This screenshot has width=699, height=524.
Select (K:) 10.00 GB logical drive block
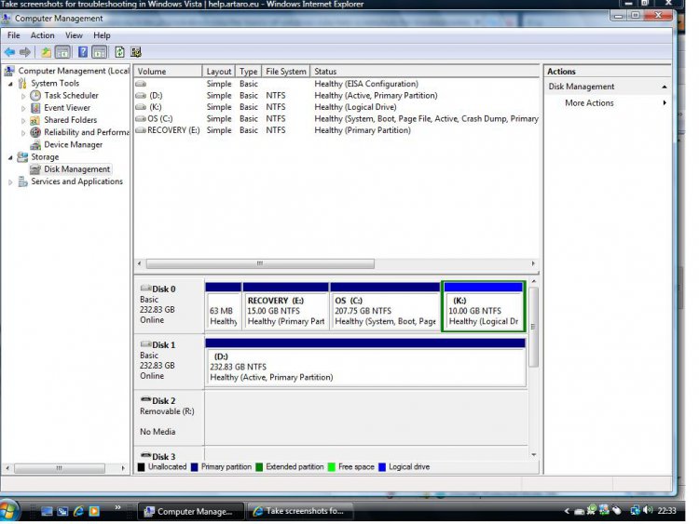483,306
